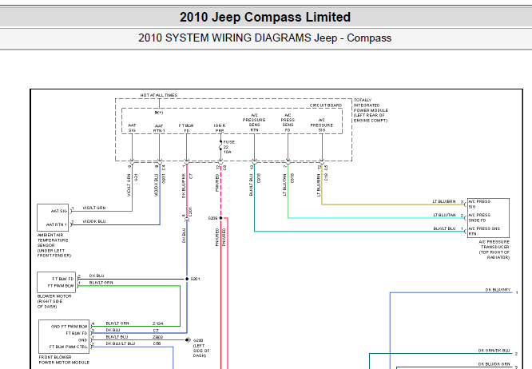
Task: Click the 'S201' splice label
Action: tap(195, 279)
